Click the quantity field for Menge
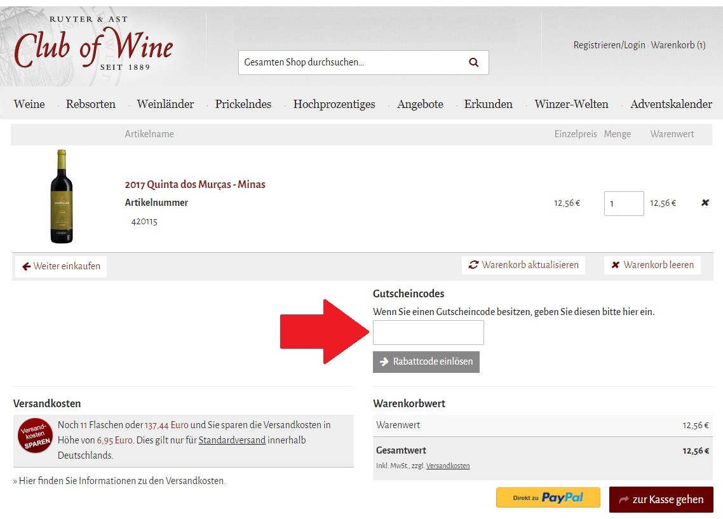This screenshot has width=723, height=519. point(624,203)
